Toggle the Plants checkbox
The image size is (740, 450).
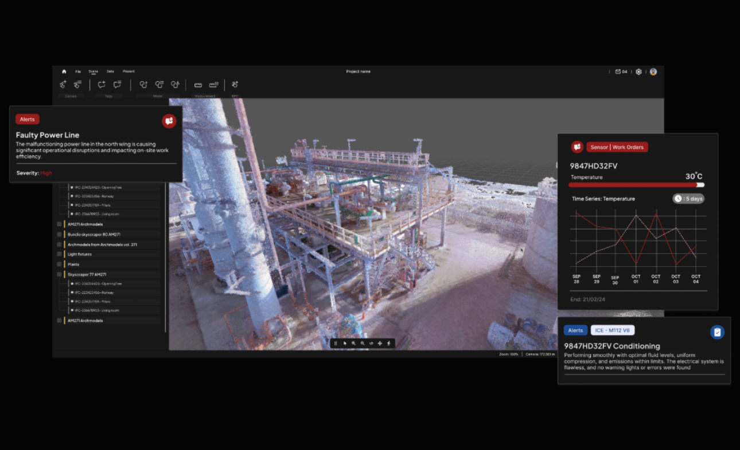click(59, 265)
